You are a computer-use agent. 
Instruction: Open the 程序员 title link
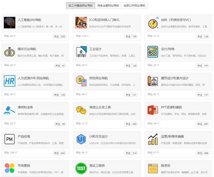pos(166,166)
